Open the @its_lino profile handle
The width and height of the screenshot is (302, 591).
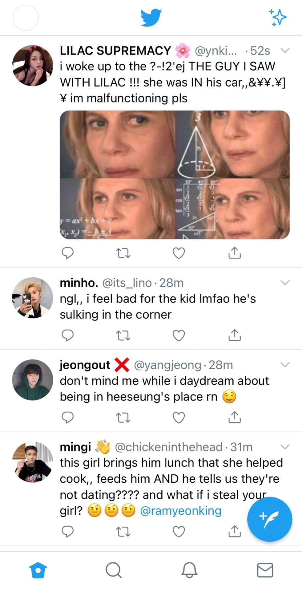click(x=127, y=283)
